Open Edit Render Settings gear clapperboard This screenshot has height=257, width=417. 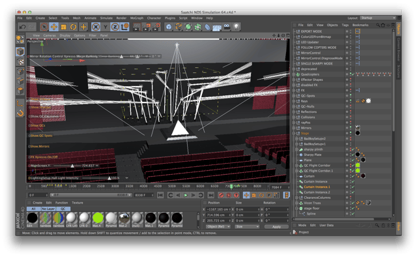(156, 27)
